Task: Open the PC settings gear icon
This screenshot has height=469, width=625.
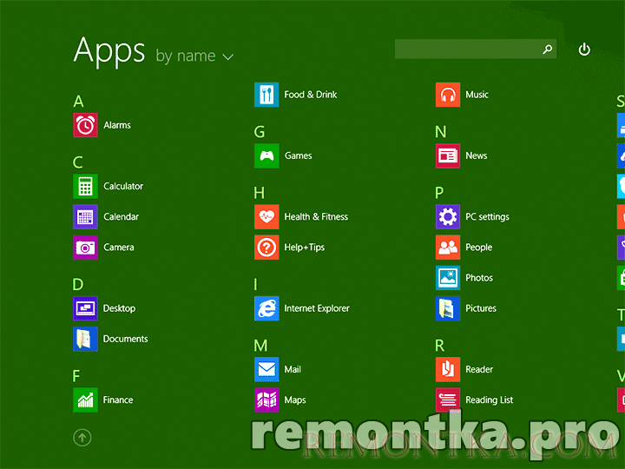Action: pyautogui.click(x=448, y=217)
